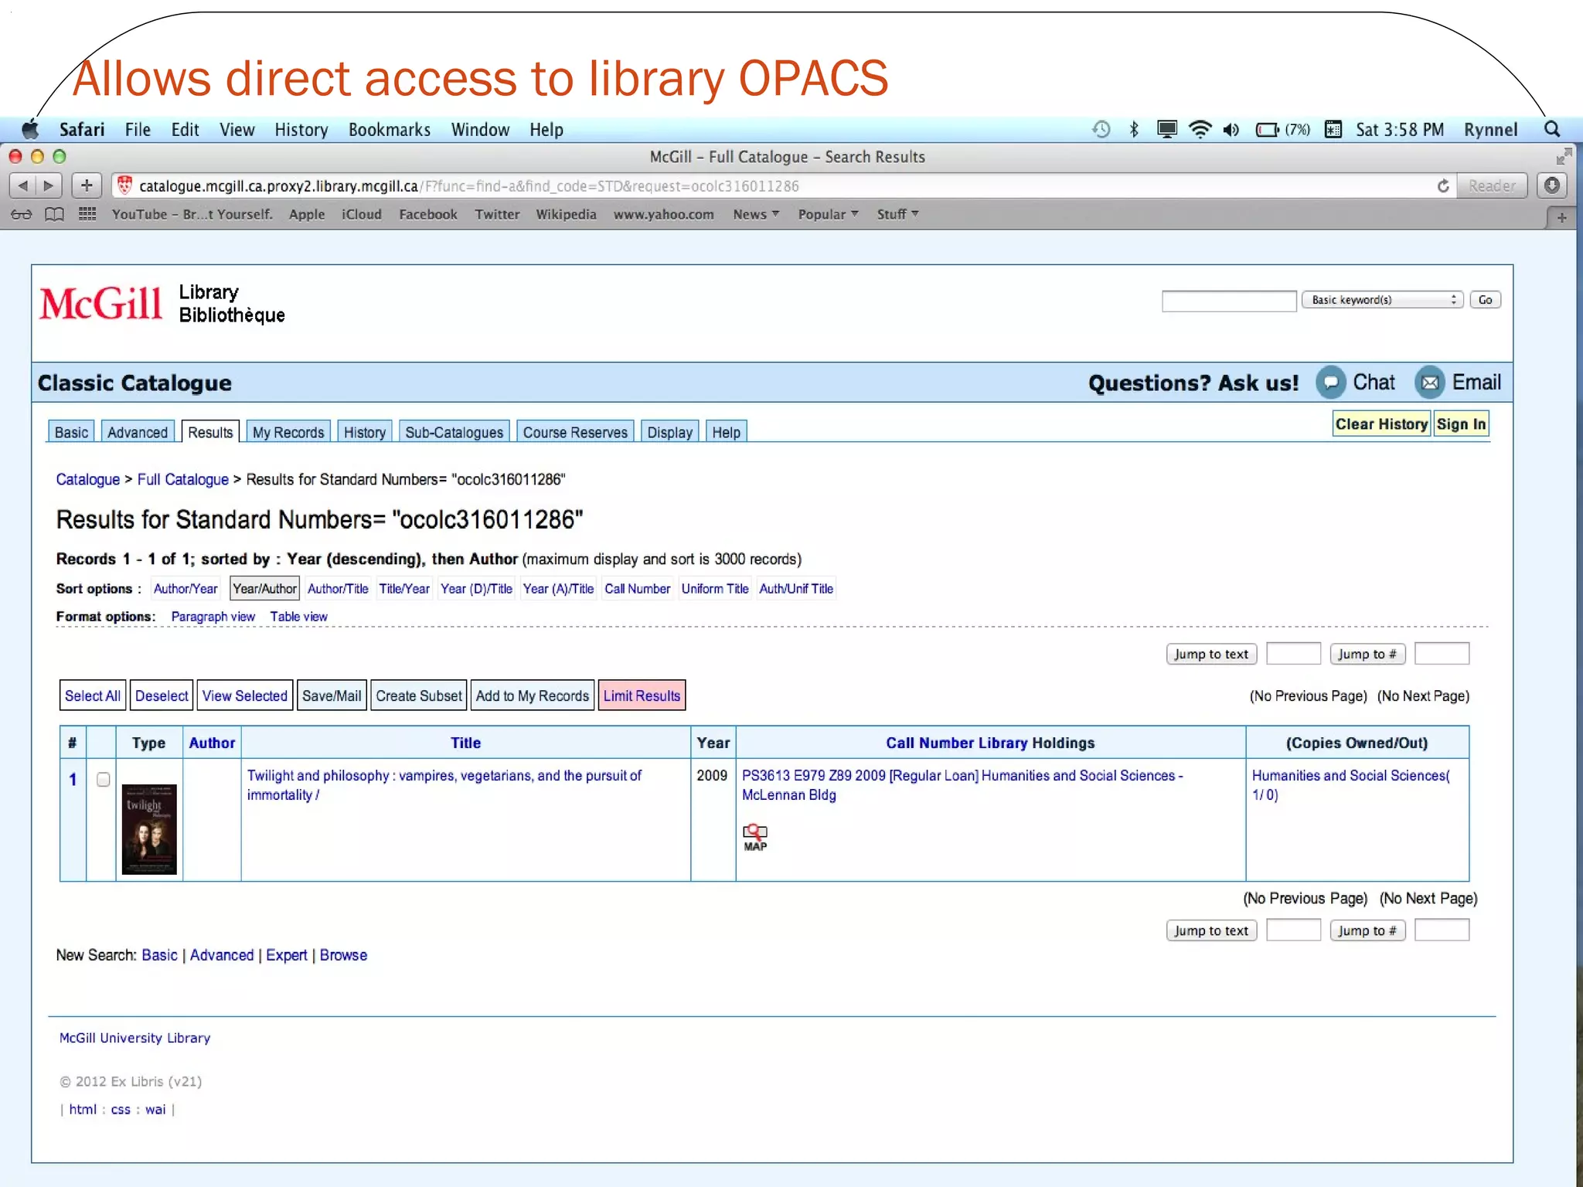Viewport: 1583px width, 1187px height.
Task: Expand the Stuff bookmarks folder
Action: pos(897,214)
